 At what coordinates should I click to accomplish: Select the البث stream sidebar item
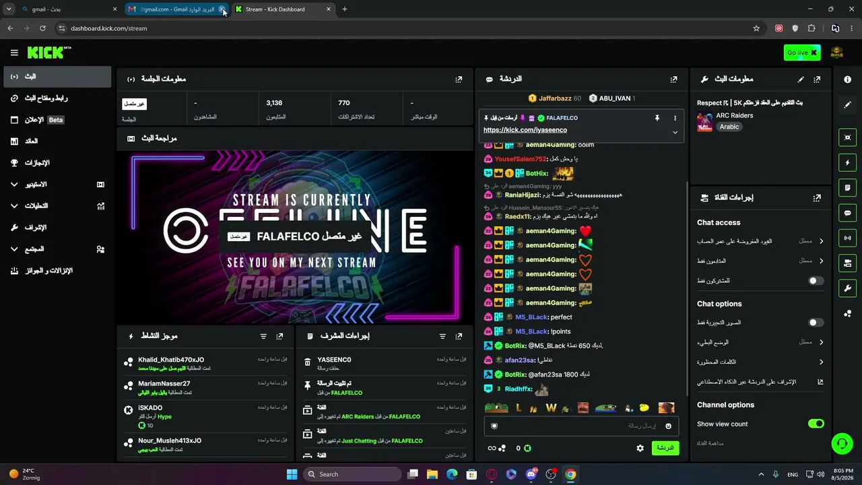pyautogui.click(x=57, y=77)
